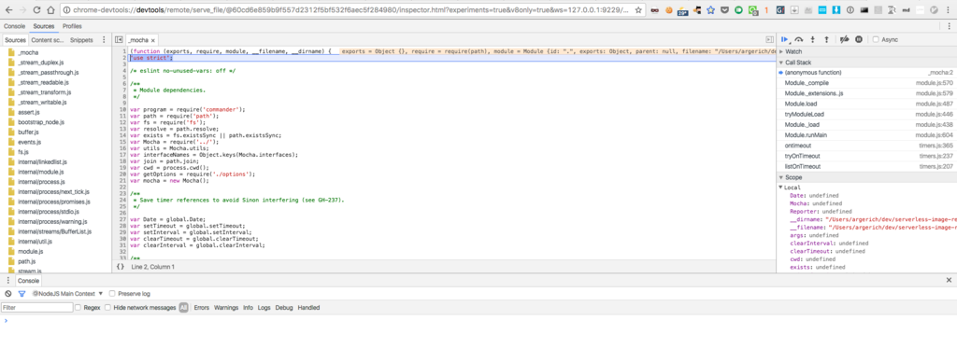The image size is (957, 362).
Task: Open internal/process/promises.js file
Action: [53, 202]
